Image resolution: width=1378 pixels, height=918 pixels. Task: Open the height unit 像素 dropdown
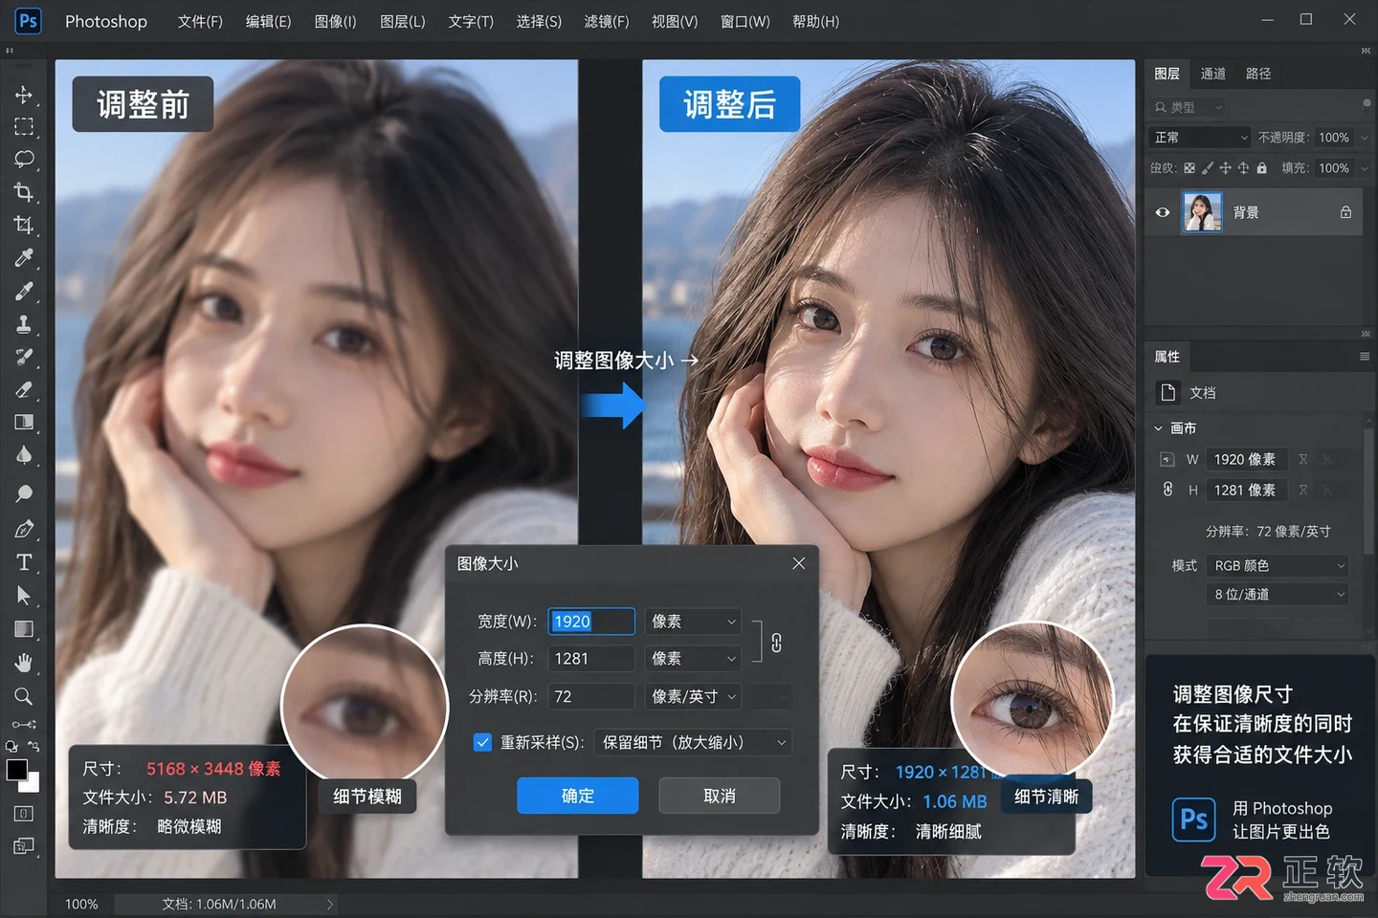pos(693,659)
